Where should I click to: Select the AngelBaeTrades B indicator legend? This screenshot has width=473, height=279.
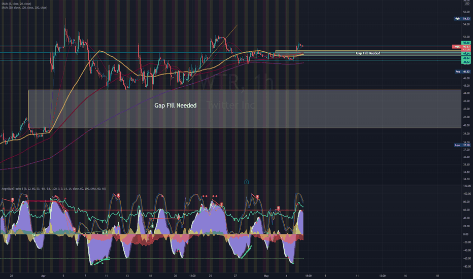coord(54,189)
